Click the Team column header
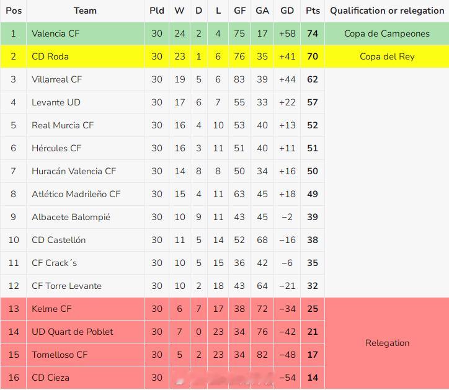Image resolution: width=449 pixels, height=390 pixels. point(86,11)
